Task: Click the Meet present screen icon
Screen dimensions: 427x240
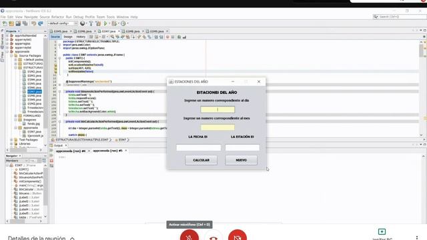Action: (382, 231)
